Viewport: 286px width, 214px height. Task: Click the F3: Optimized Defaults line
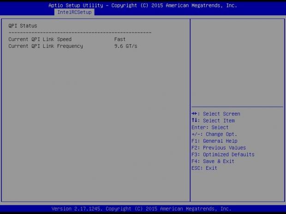point(223,155)
